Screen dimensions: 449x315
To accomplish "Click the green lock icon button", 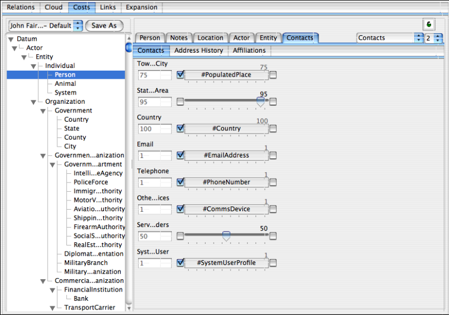I will click(429, 24).
